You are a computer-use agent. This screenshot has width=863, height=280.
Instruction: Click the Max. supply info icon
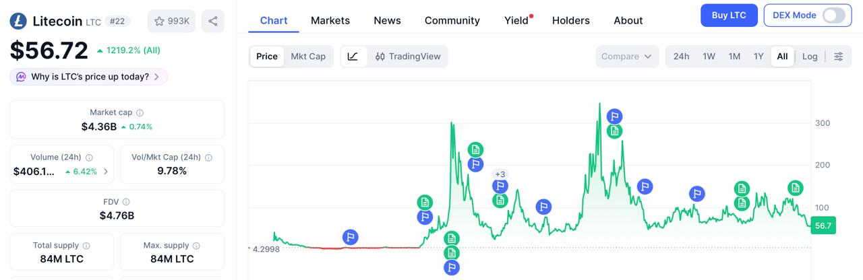click(197, 246)
